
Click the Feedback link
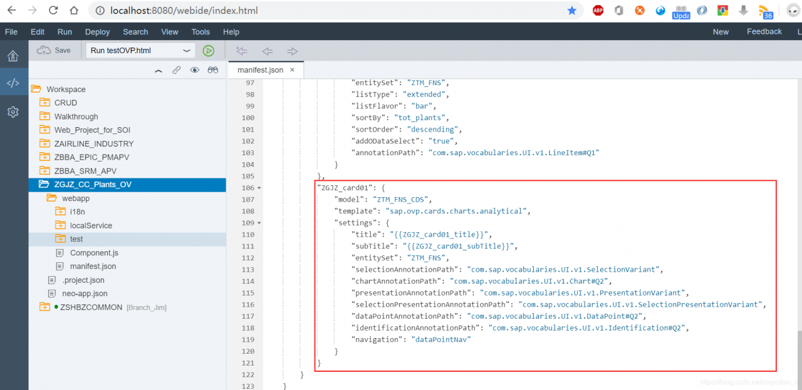(x=764, y=32)
